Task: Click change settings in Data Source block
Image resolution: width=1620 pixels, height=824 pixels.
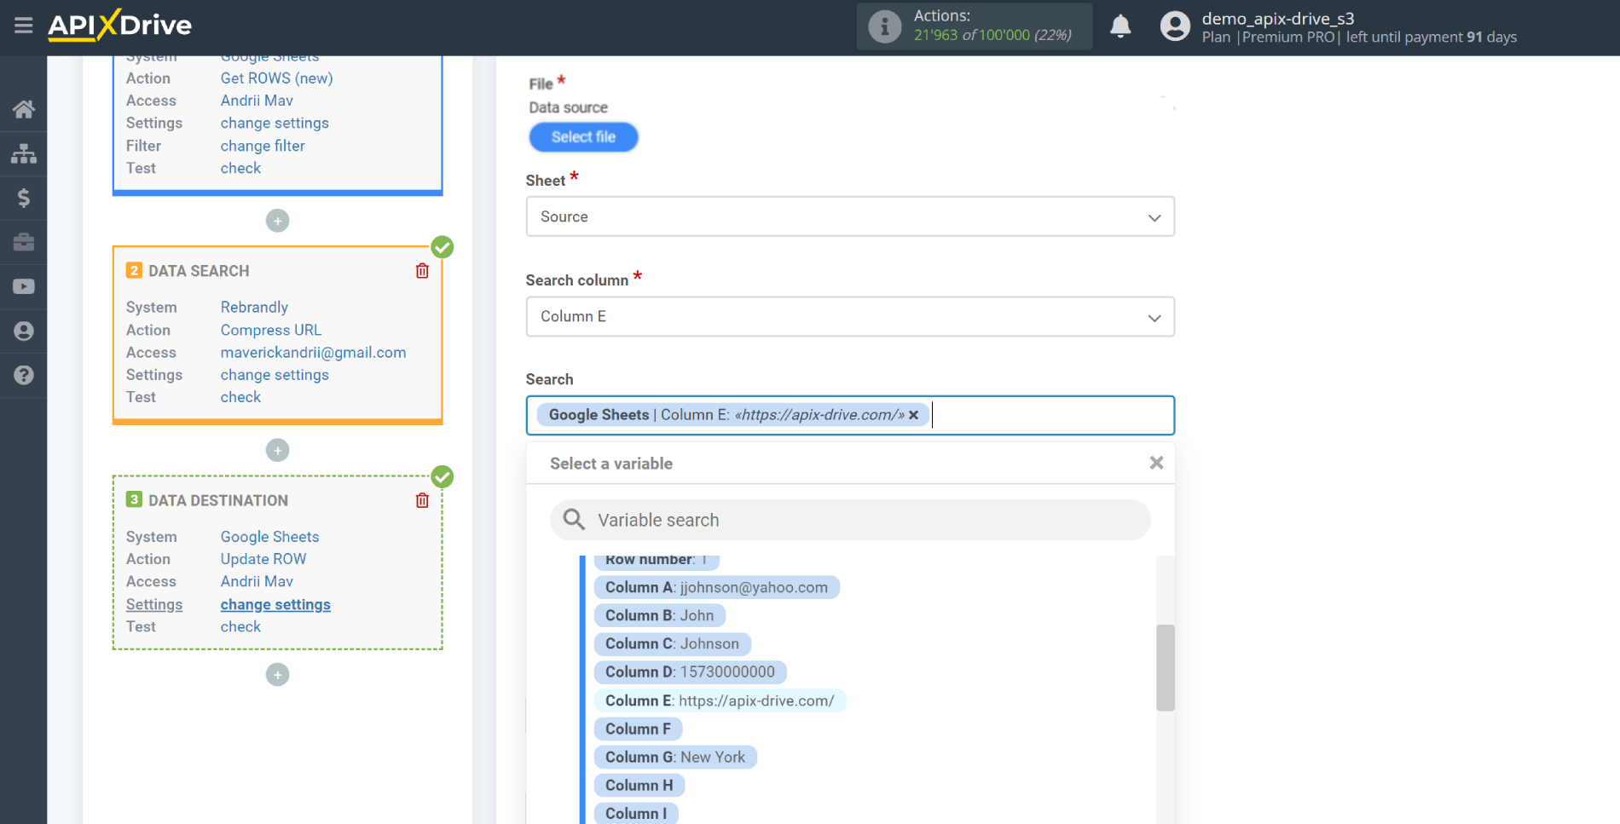Action: 275,123
